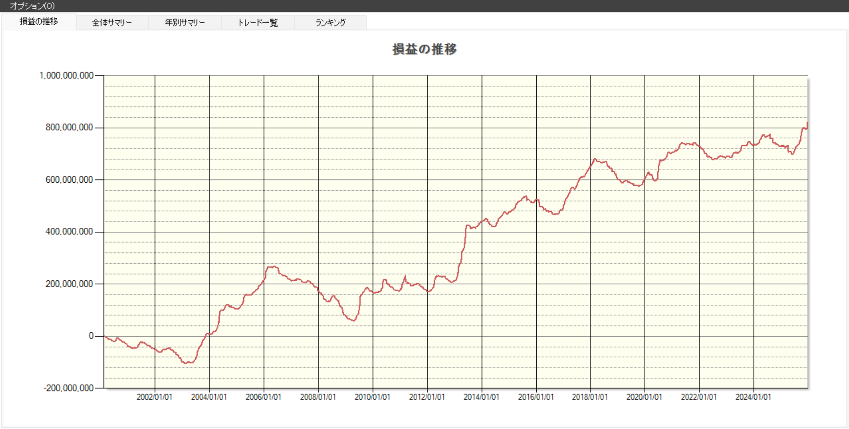Image resolution: width=849 pixels, height=429 pixels.
Task: Switch to the 全体サマリー tab
Action: click(x=112, y=23)
